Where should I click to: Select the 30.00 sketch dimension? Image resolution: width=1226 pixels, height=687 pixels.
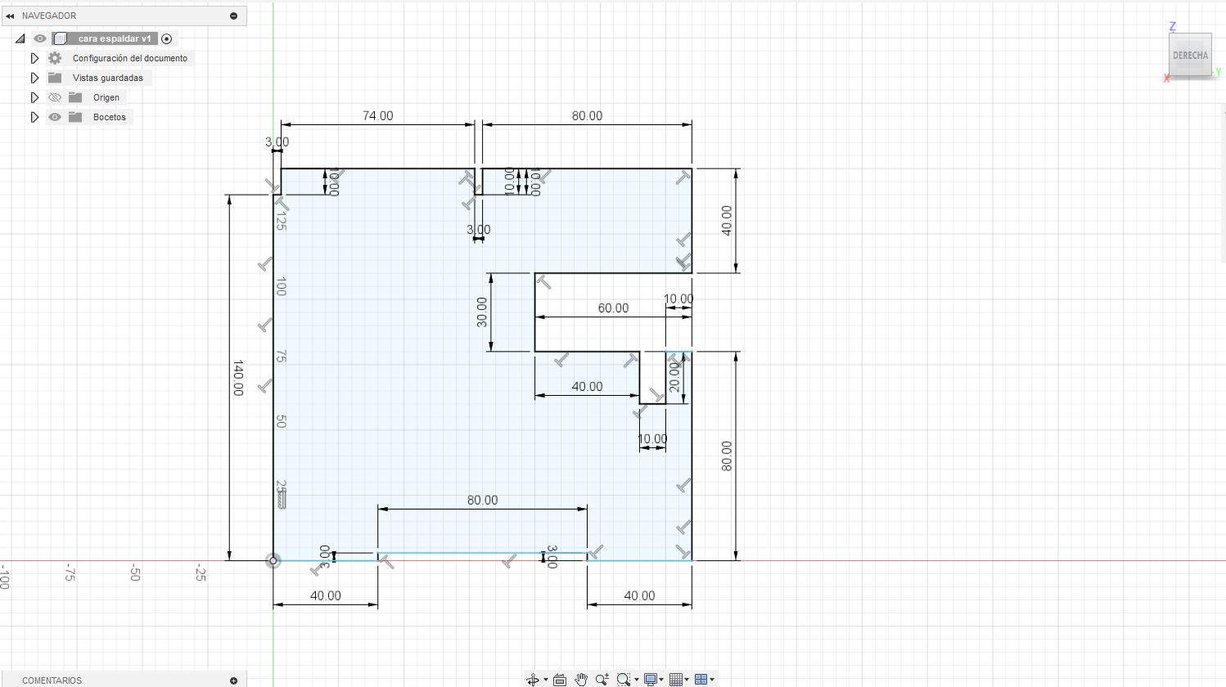482,312
